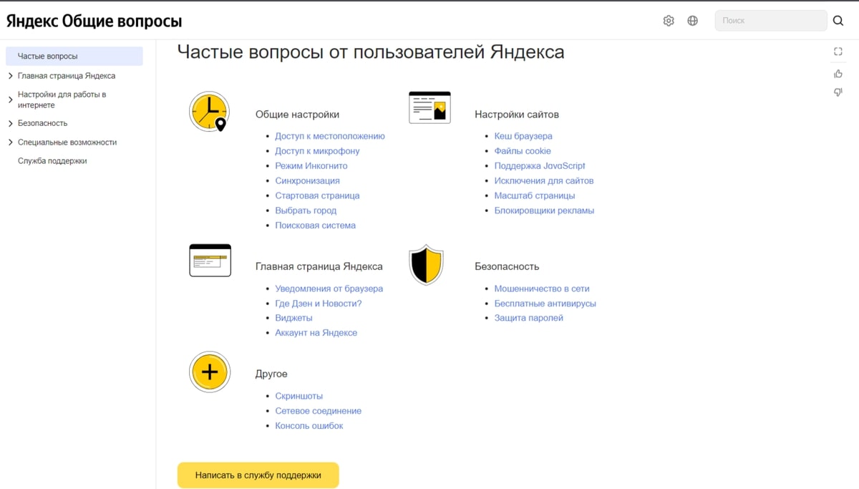Open Доступ к микрофону link
Viewport: 859px width, 489px height.
coord(317,151)
